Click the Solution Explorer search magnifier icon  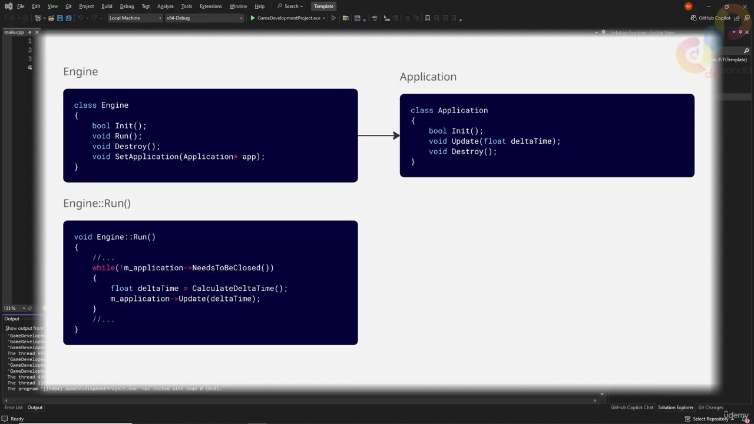coord(746,51)
